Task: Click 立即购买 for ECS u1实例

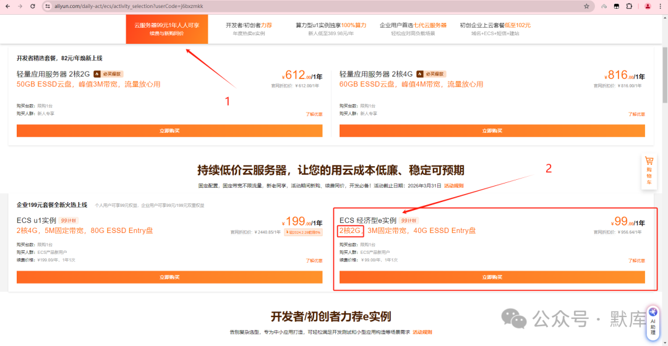Action: point(169,277)
